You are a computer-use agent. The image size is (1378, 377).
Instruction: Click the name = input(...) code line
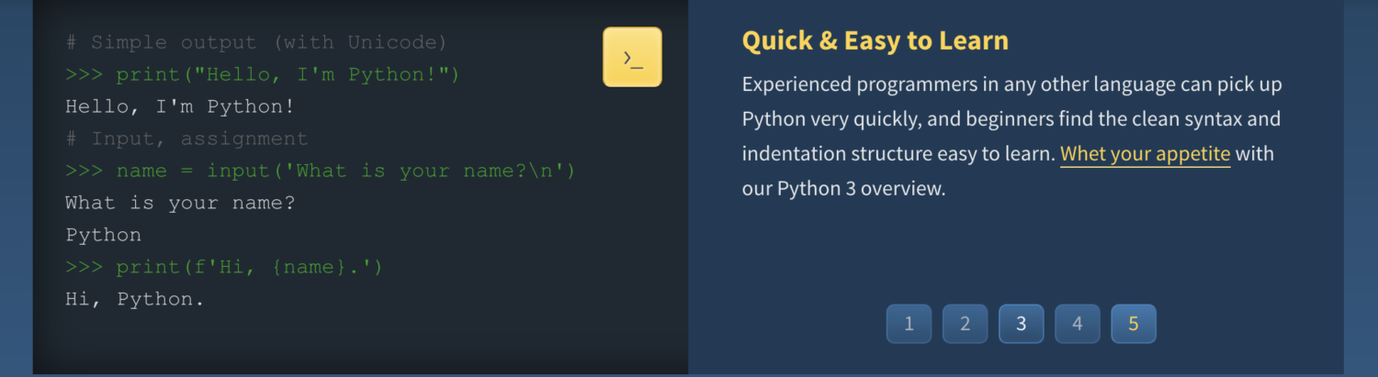click(x=320, y=171)
